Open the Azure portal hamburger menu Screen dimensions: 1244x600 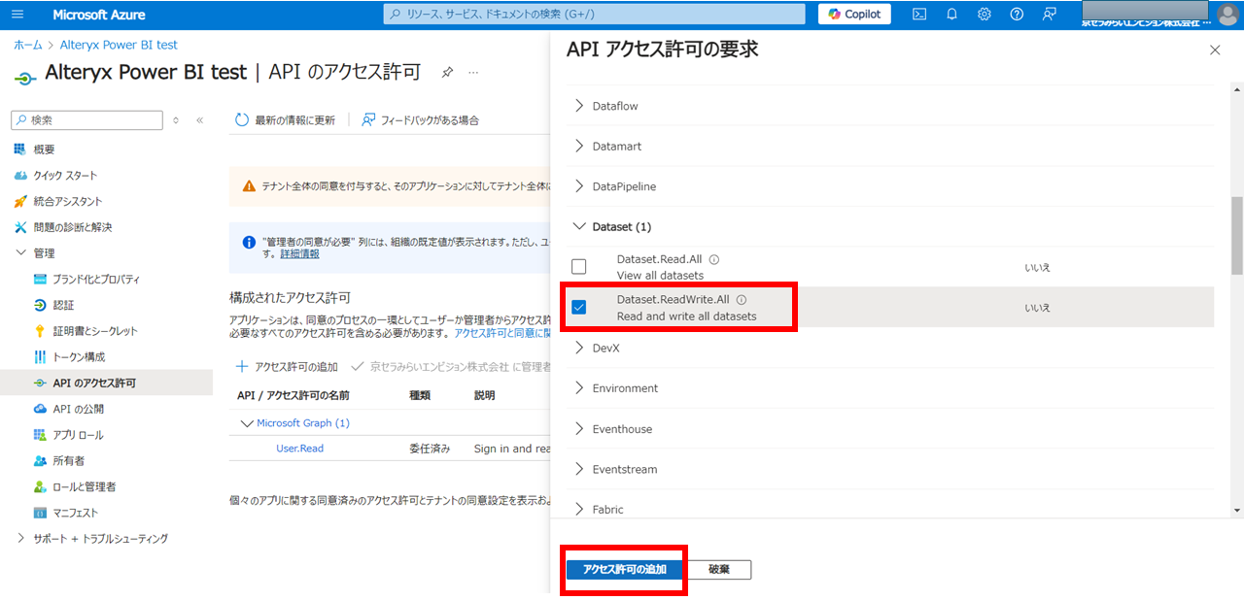18,15
